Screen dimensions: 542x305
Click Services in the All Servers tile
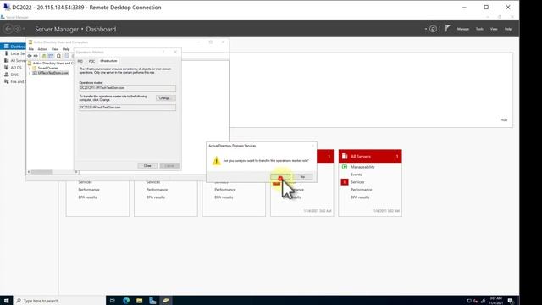(357, 182)
